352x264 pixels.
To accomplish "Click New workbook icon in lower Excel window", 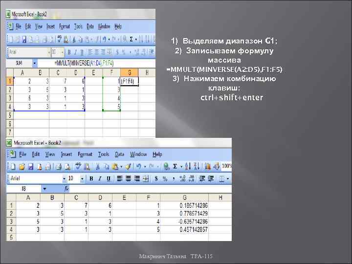I will 13,167.
